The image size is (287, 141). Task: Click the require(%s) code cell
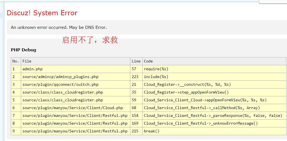[156, 69]
